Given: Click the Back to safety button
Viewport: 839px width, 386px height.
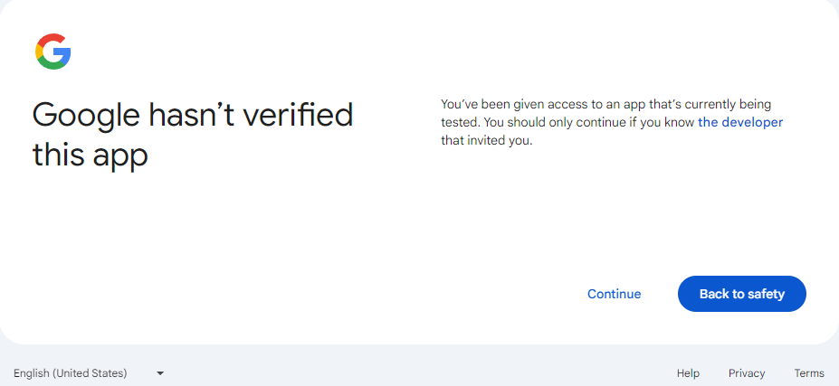Looking at the screenshot, I should point(741,294).
